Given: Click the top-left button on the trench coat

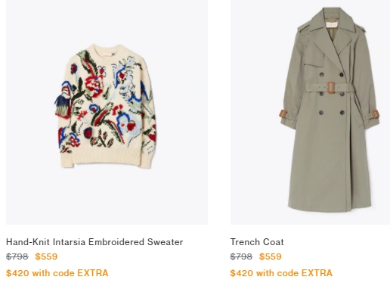Looking at the screenshot, I should coord(322,74).
